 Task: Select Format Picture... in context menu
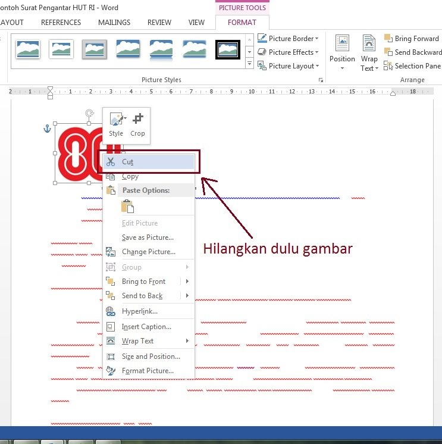coord(148,371)
